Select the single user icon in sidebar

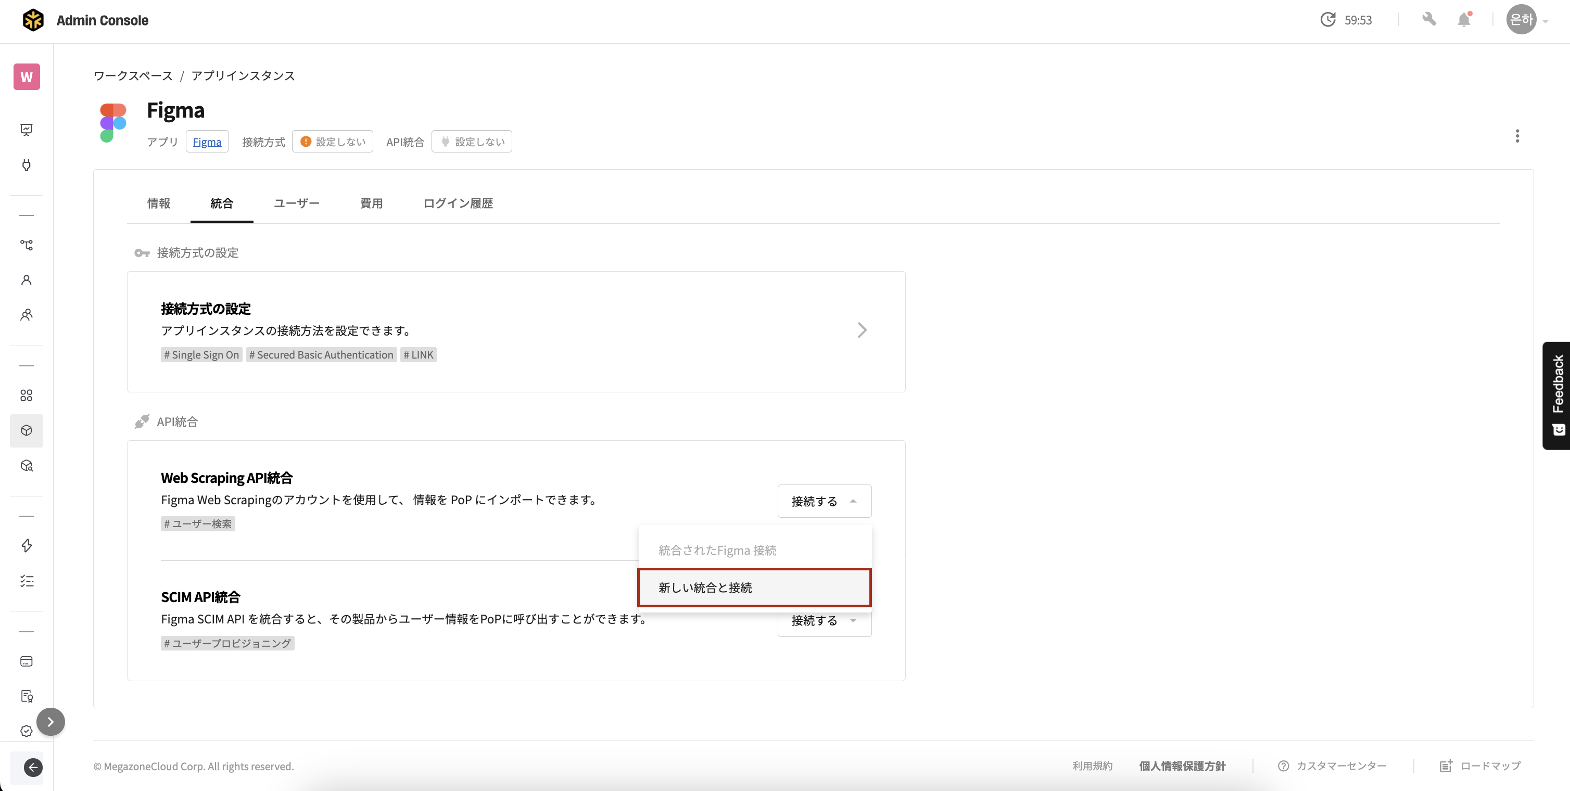click(x=26, y=279)
